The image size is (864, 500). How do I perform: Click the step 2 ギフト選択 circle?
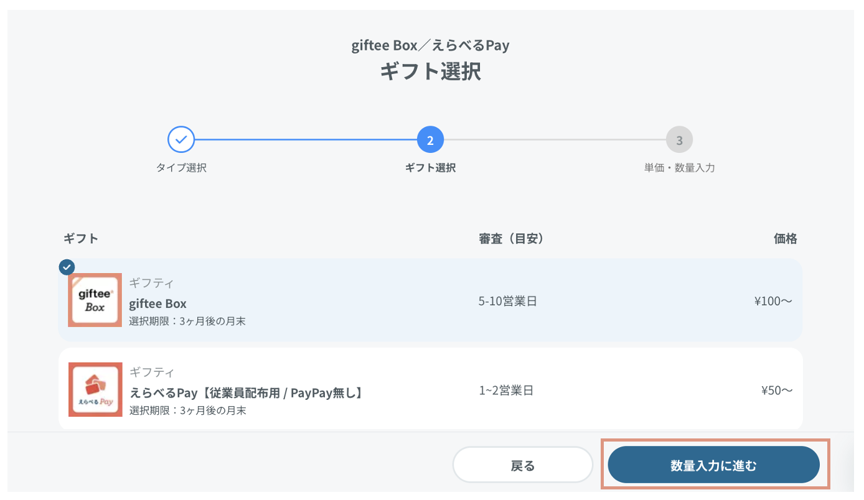pos(430,140)
